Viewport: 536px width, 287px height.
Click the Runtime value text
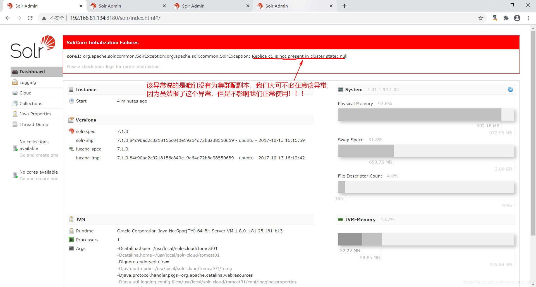(200, 231)
